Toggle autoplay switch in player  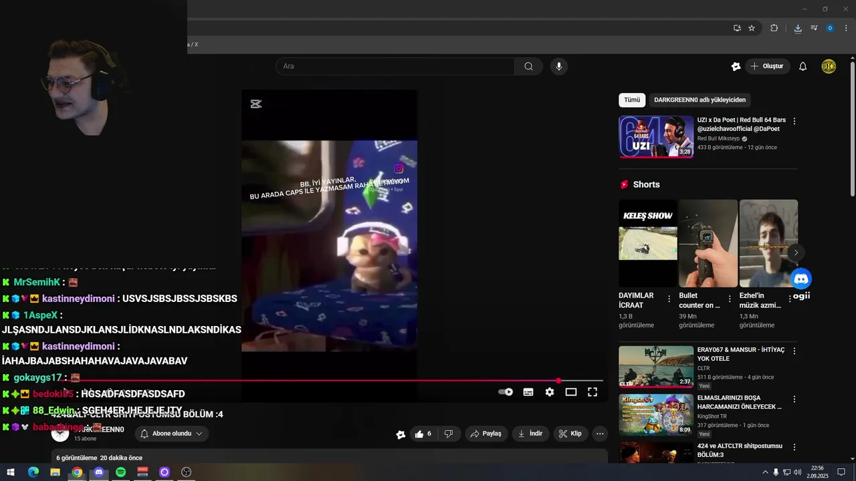tap(506, 392)
